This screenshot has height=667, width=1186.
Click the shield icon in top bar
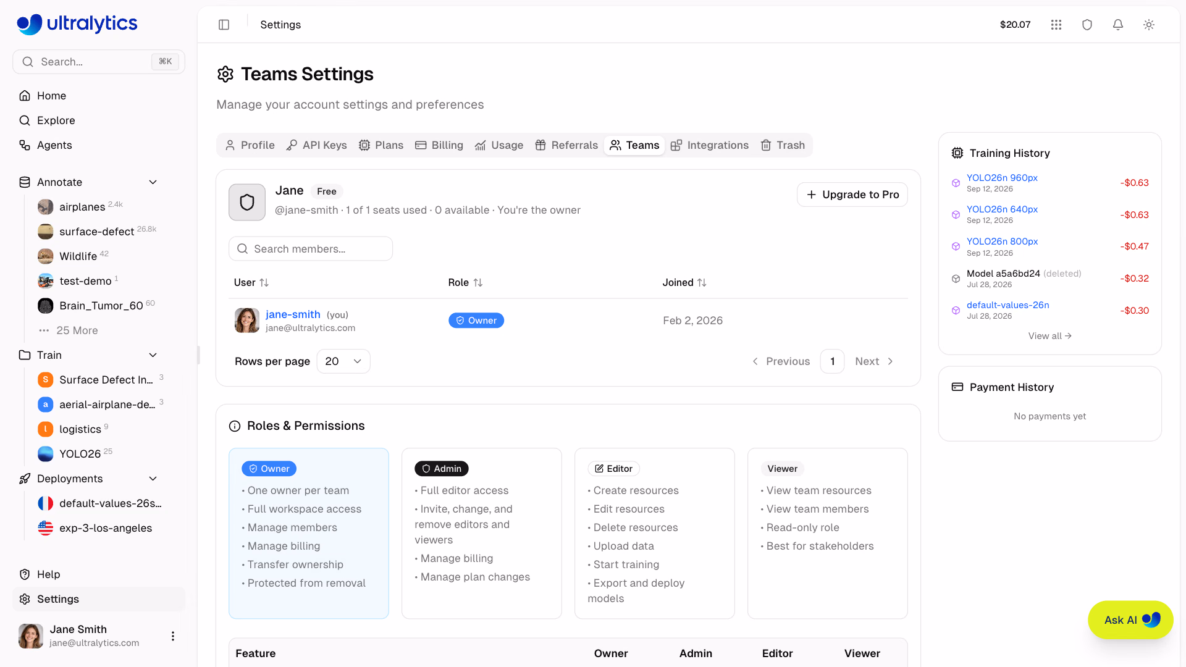(1087, 25)
